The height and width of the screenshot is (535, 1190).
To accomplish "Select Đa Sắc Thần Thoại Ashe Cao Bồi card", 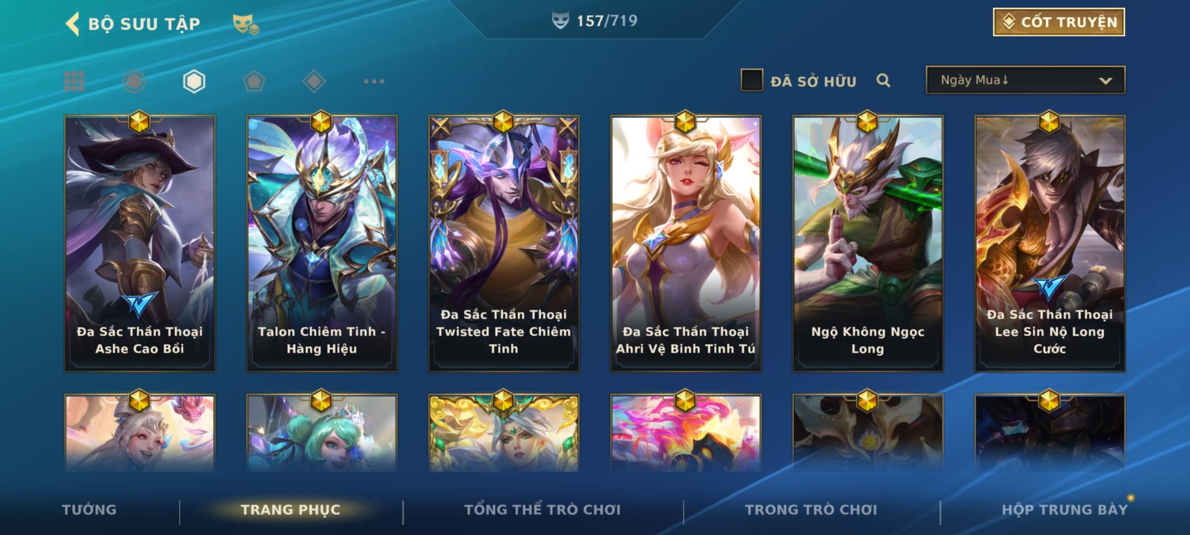I will point(140,244).
